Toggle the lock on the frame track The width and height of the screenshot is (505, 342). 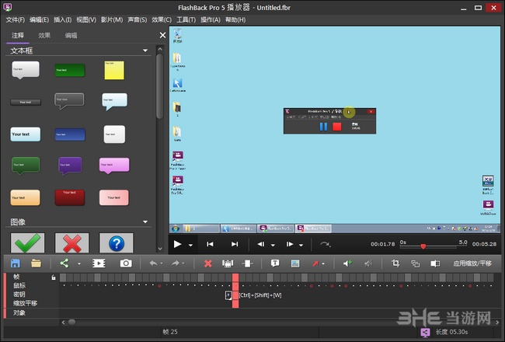[53, 277]
